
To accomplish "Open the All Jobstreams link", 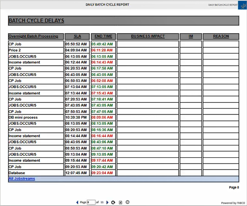I will coord(22,178).
